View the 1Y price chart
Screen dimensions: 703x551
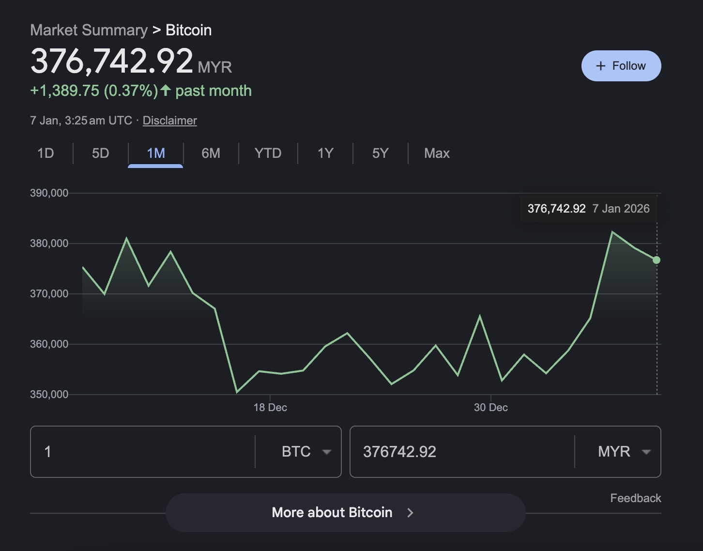click(325, 153)
